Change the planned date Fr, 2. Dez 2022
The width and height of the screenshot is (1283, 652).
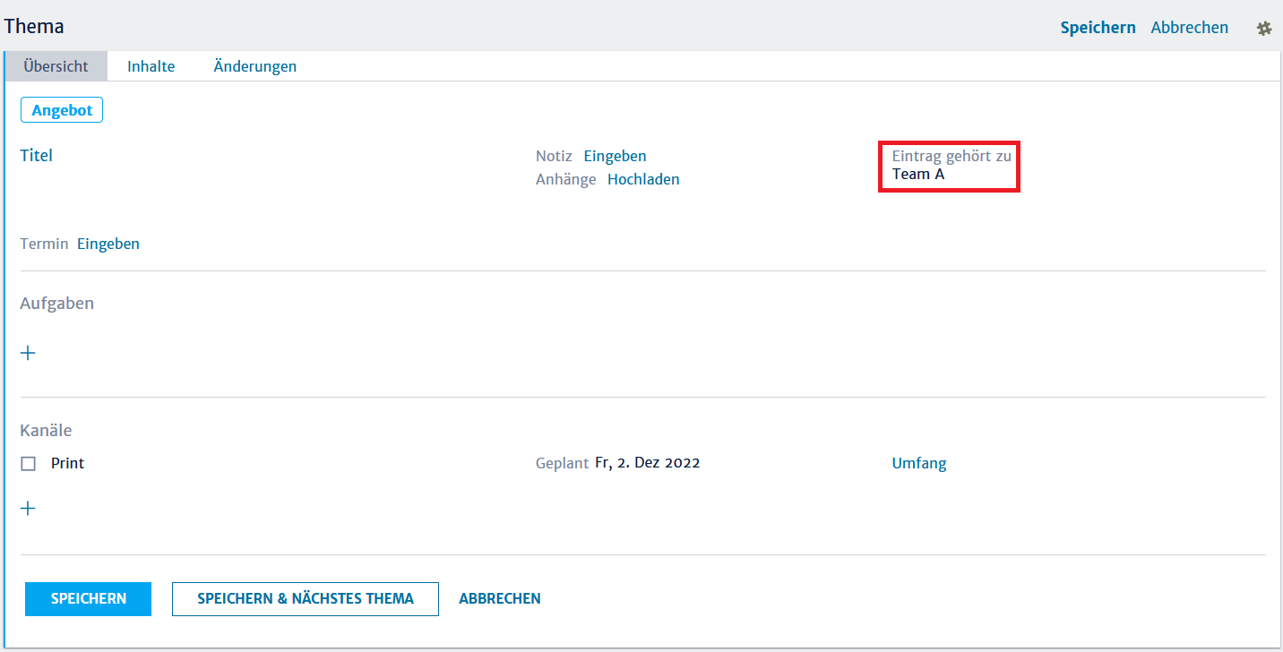click(x=647, y=463)
